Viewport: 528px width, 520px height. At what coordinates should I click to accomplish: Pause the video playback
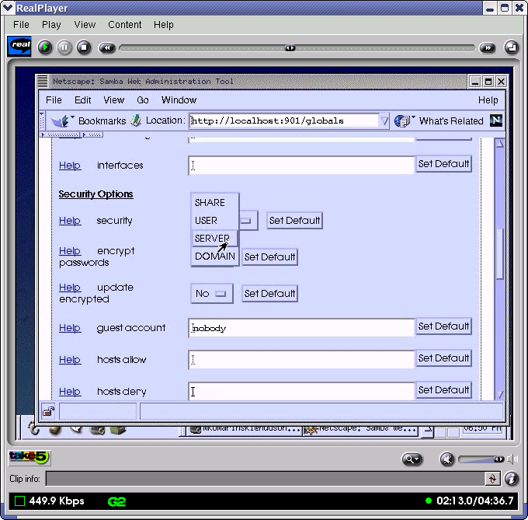[64, 47]
